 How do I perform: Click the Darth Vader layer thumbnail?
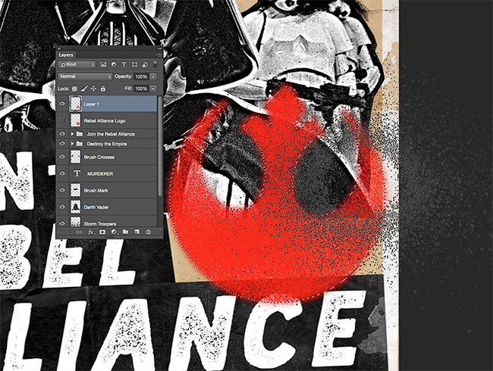(75, 207)
